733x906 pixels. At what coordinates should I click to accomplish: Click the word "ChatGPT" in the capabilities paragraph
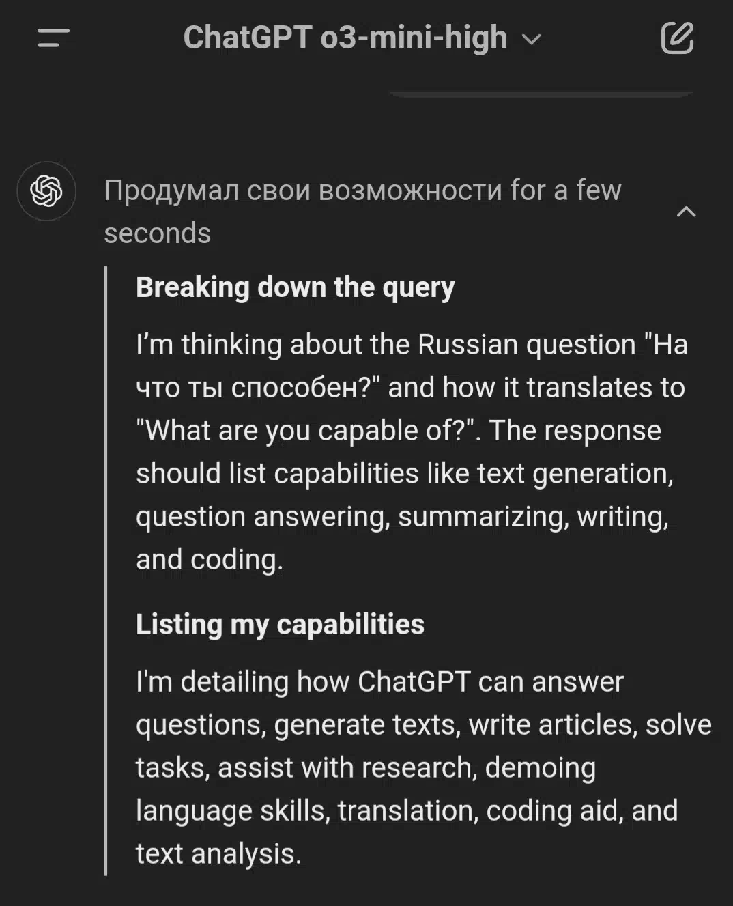(414, 681)
